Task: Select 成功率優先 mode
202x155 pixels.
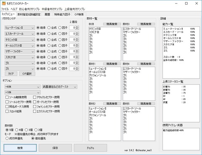Action: [x=14, y=139]
